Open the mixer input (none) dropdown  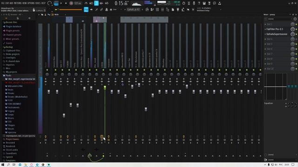[x=279, y=19]
